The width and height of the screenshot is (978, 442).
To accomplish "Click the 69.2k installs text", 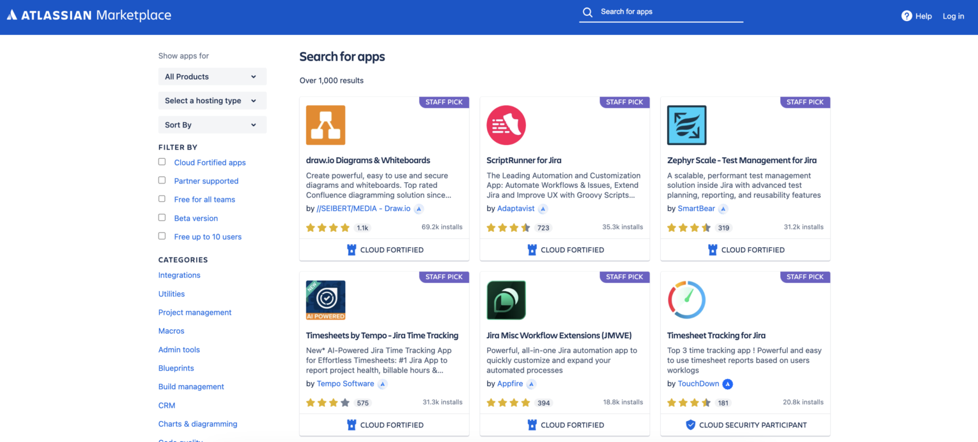I will click(442, 227).
